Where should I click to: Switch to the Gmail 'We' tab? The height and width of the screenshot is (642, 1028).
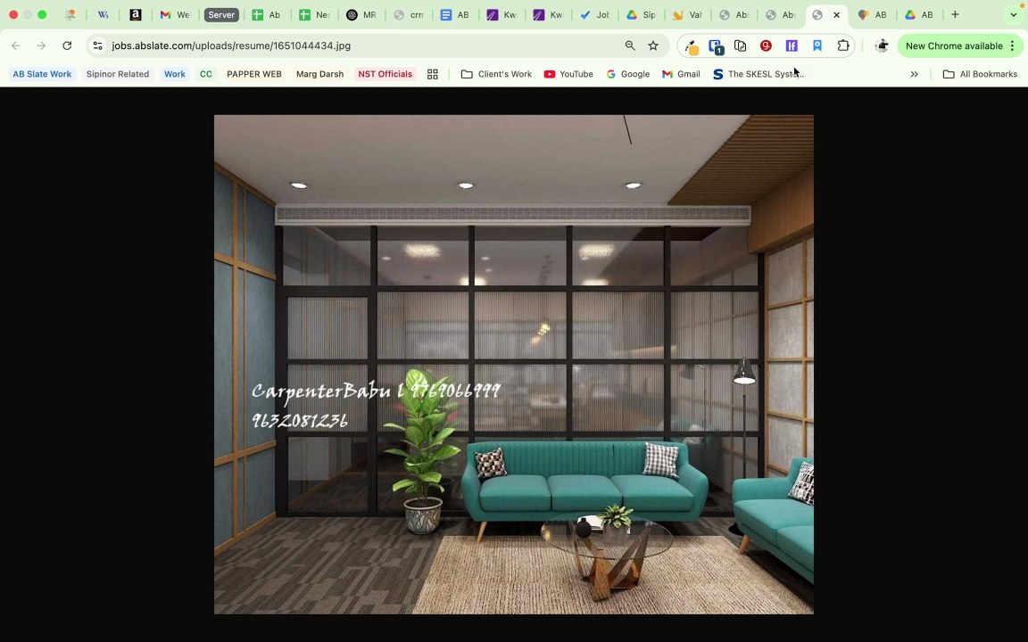coord(175,14)
